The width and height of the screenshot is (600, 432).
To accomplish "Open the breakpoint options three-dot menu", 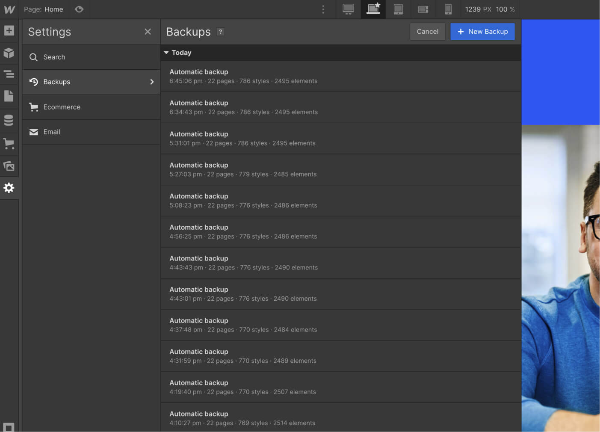I will coord(323,9).
